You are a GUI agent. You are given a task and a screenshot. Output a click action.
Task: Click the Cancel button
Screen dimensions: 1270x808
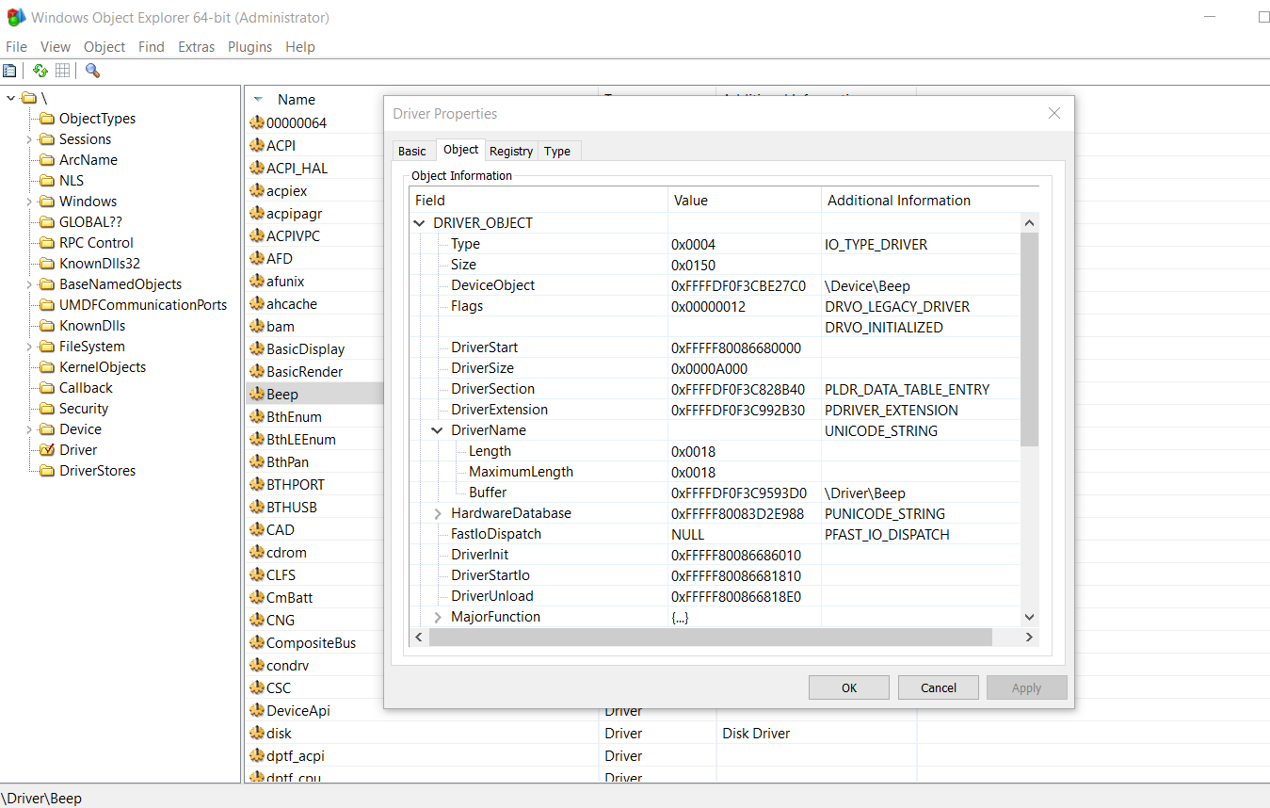click(x=938, y=687)
